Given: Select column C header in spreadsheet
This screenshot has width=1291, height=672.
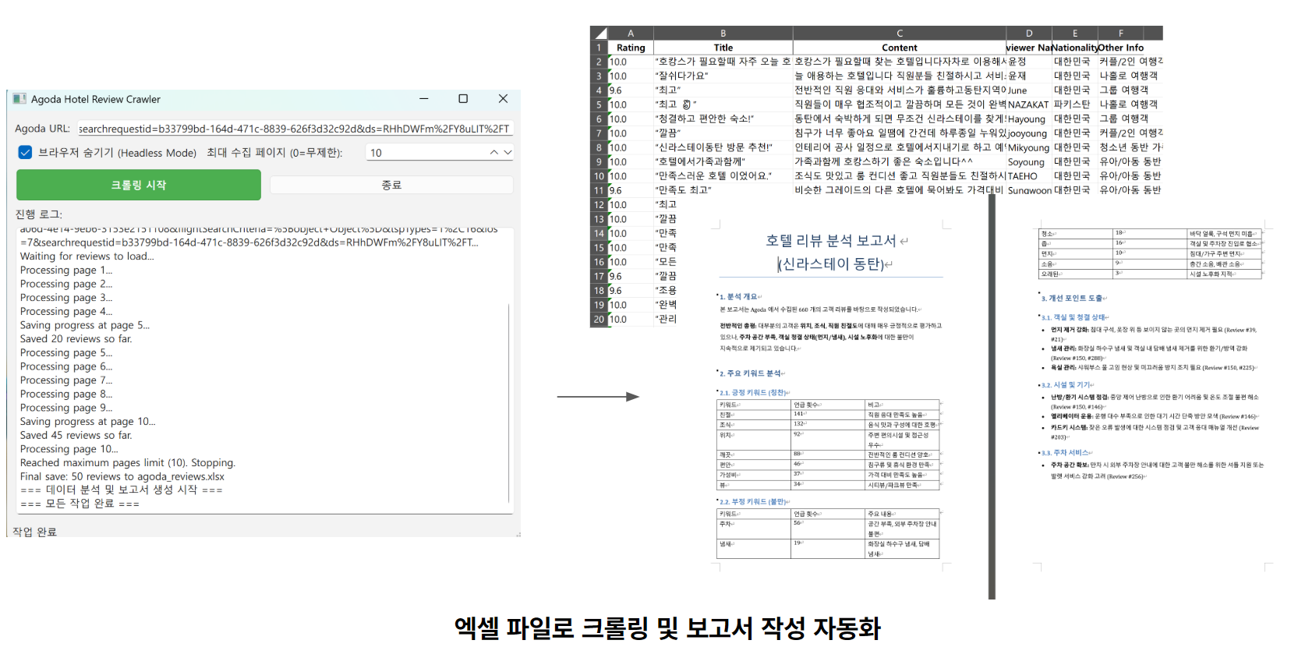Looking at the screenshot, I should 899,34.
